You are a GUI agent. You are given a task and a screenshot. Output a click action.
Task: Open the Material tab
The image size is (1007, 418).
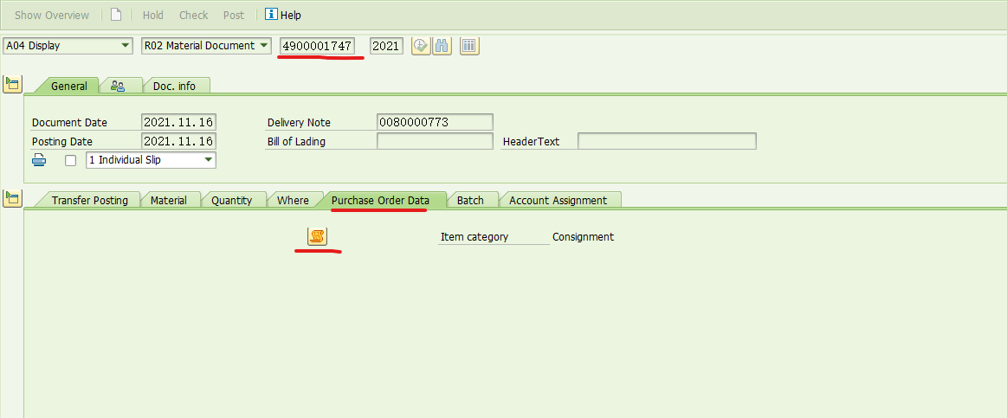pos(169,200)
